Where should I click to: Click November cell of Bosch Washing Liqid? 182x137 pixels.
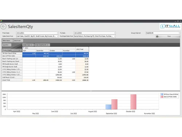click(x=69, y=59)
